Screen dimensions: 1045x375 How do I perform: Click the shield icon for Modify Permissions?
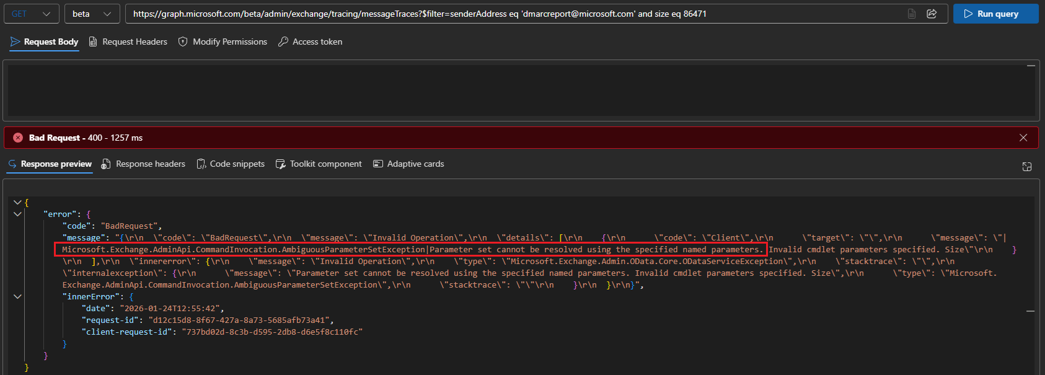coord(183,42)
